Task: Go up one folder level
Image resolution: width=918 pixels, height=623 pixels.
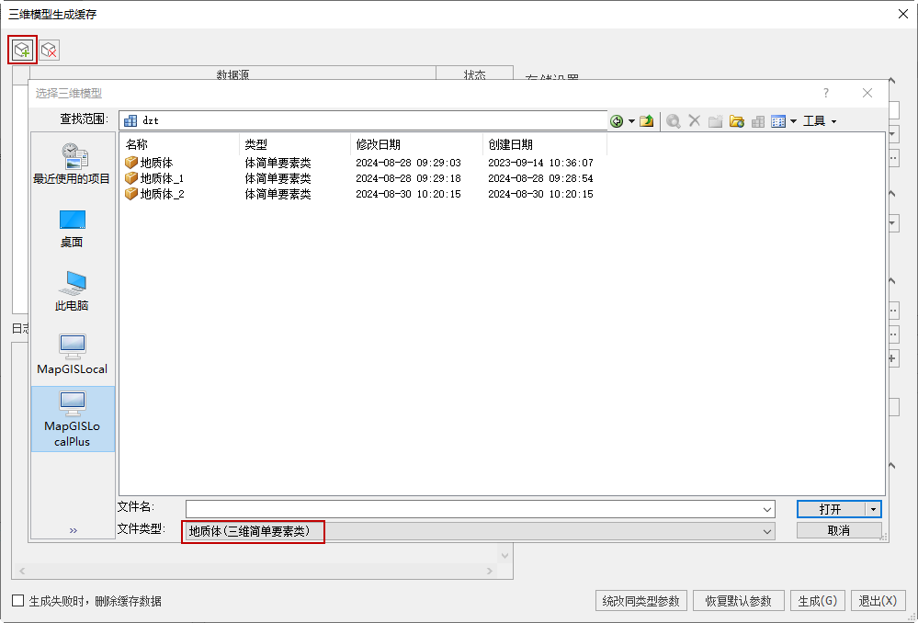Action: pos(647,121)
